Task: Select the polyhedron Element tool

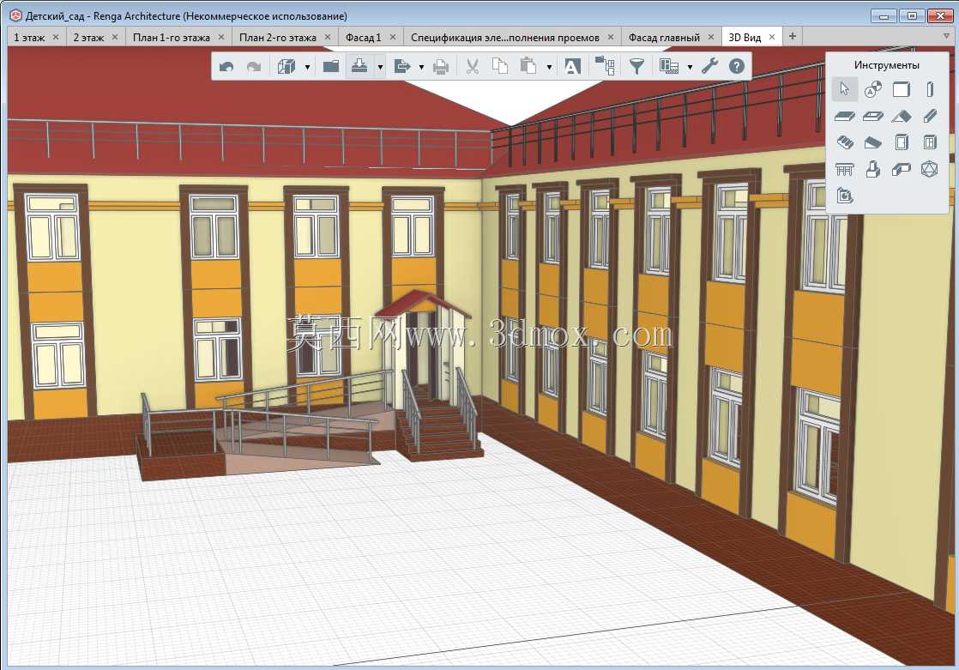Action: coord(930,169)
